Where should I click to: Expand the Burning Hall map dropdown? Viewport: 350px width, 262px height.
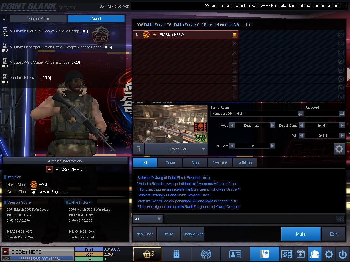tap(203, 149)
